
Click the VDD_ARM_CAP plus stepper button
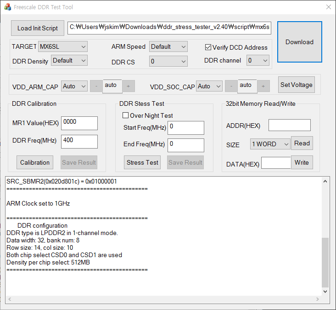pos(129,86)
